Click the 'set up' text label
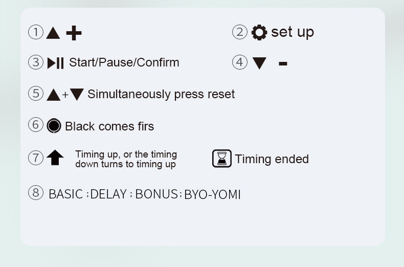Screen dimensions: 404x267 coord(293,32)
